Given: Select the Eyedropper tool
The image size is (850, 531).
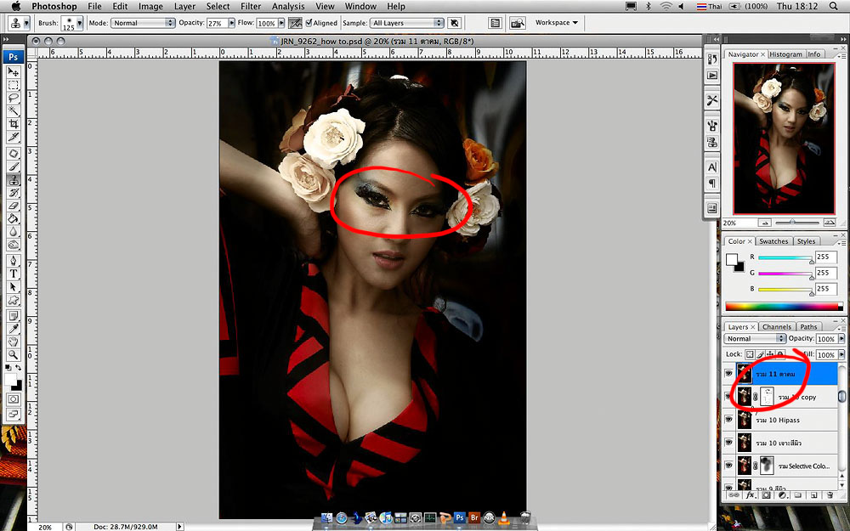Looking at the screenshot, I should click(13, 329).
